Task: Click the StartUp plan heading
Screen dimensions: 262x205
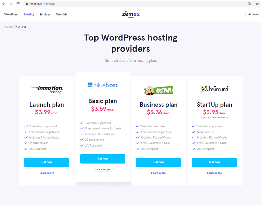Action: point(214,105)
